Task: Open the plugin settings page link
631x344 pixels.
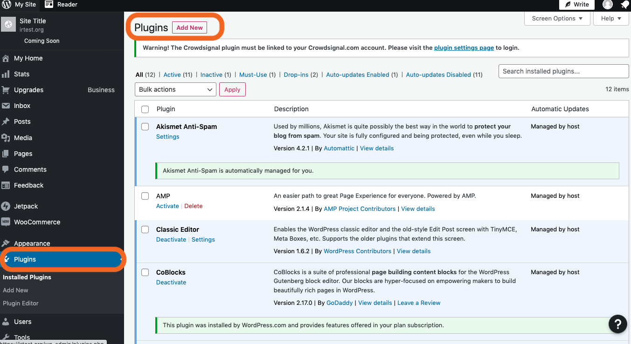Action: (x=464, y=47)
